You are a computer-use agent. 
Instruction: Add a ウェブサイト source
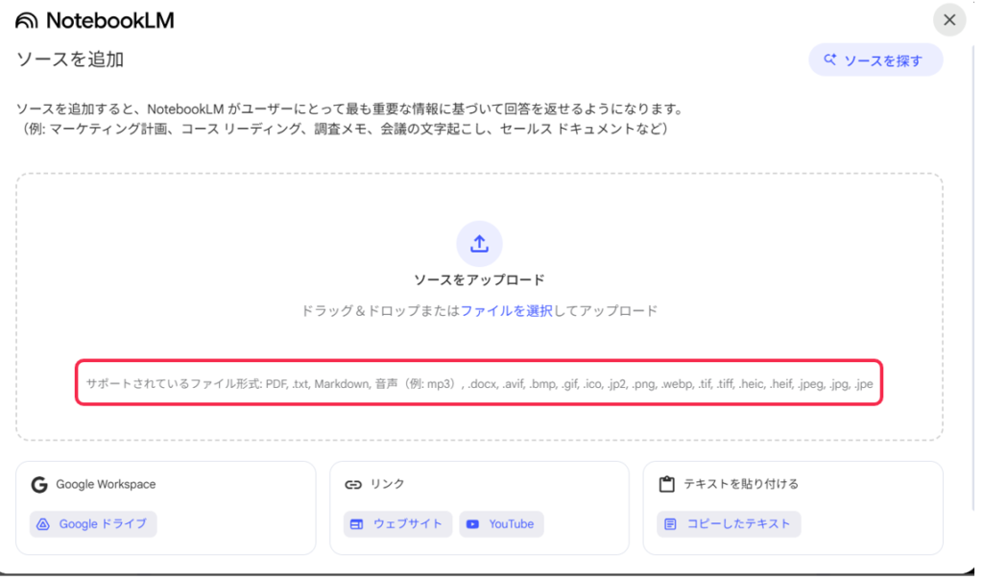click(x=397, y=524)
